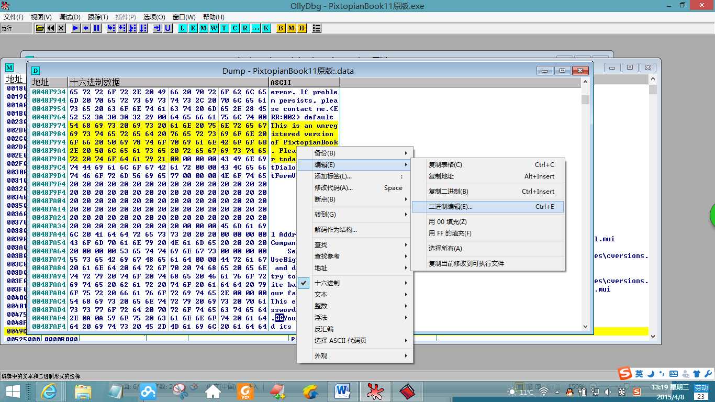
Task: Open Executable modules with E button
Action: (193, 28)
